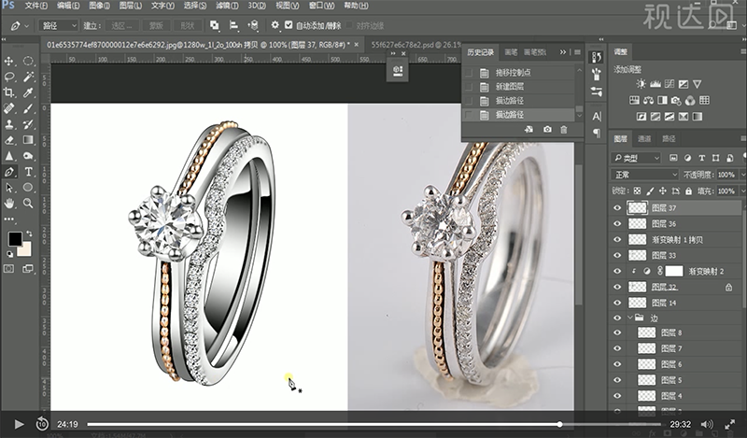Select the Healing Brush tool
Viewport: 747px width, 438px height.
9,108
